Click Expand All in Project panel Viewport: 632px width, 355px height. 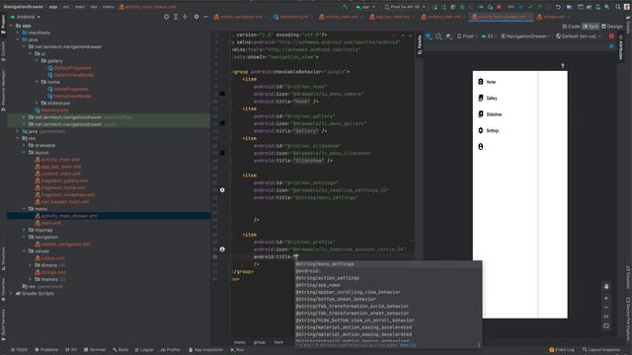coord(176,17)
